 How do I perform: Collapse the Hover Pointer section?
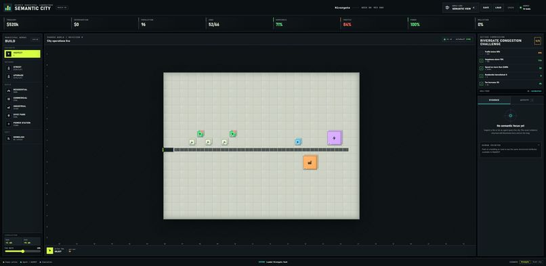click(539, 145)
